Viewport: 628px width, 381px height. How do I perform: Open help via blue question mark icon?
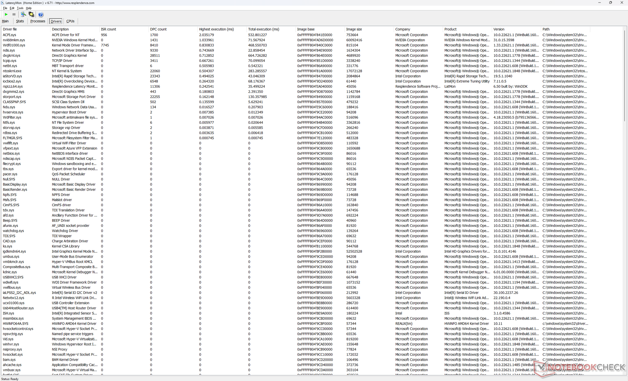pyautogui.click(x=41, y=14)
